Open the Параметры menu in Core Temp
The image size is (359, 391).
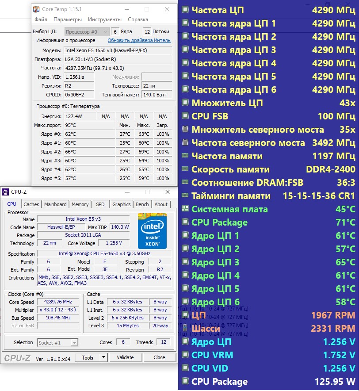[x=68, y=19]
